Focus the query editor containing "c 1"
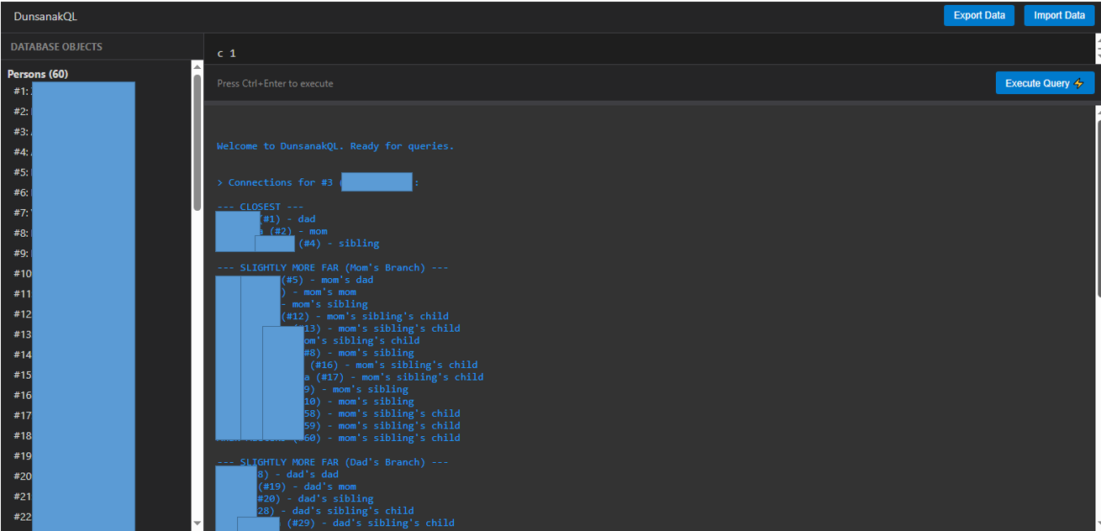 pyautogui.click(x=649, y=53)
